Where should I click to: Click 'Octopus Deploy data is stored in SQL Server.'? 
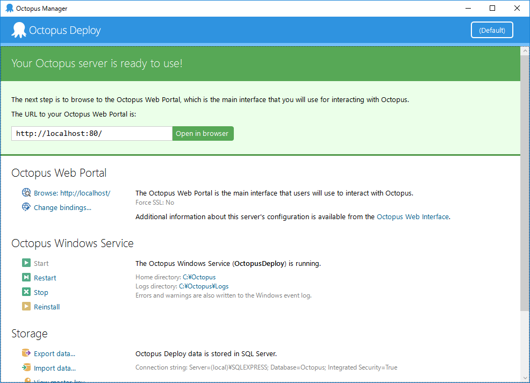[206, 354]
